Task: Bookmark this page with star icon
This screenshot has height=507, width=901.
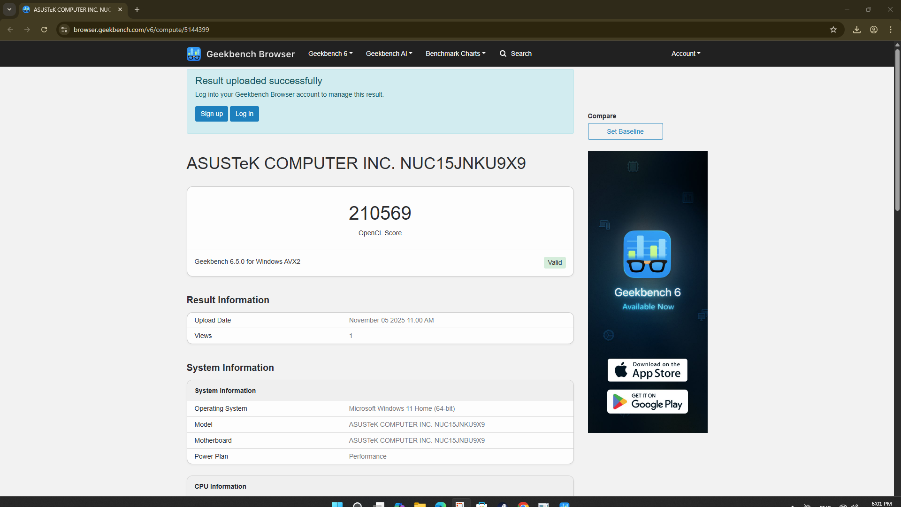Action: click(x=833, y=30)
